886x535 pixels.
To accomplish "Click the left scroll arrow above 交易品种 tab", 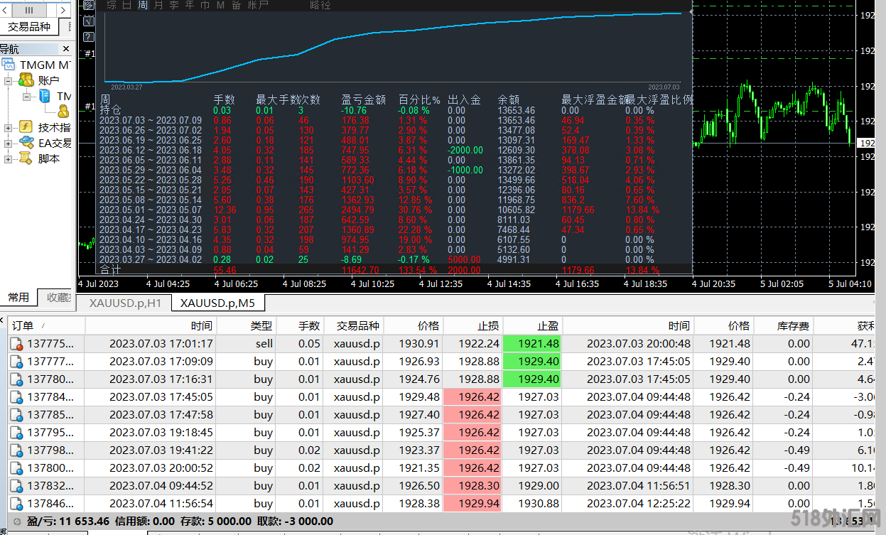I will click(x=5, y=10).
